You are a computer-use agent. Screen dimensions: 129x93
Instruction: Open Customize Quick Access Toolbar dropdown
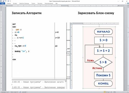point(10,1)
